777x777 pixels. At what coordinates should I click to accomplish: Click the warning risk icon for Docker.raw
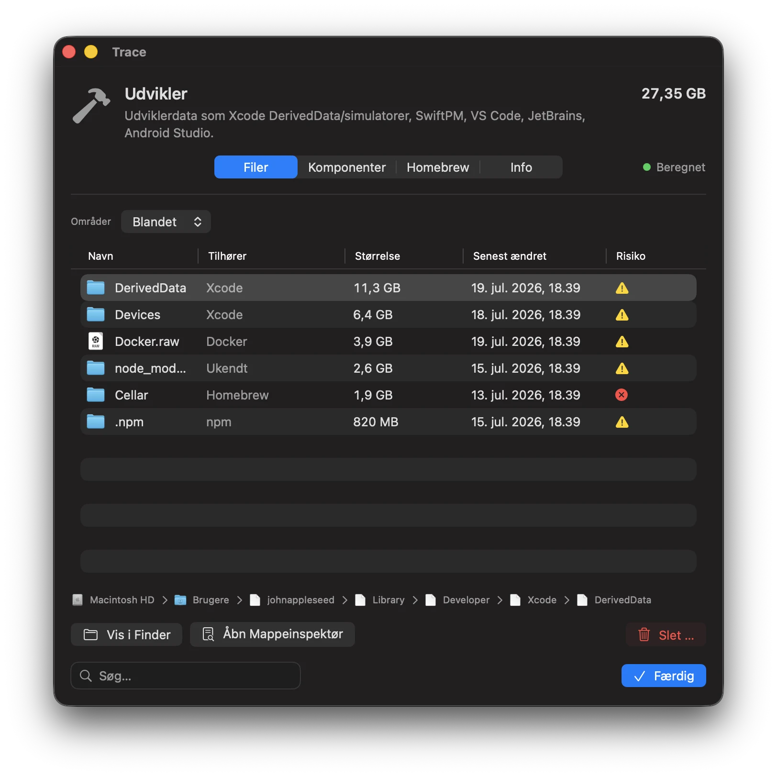pyautogui.click(x=622, y=342)
